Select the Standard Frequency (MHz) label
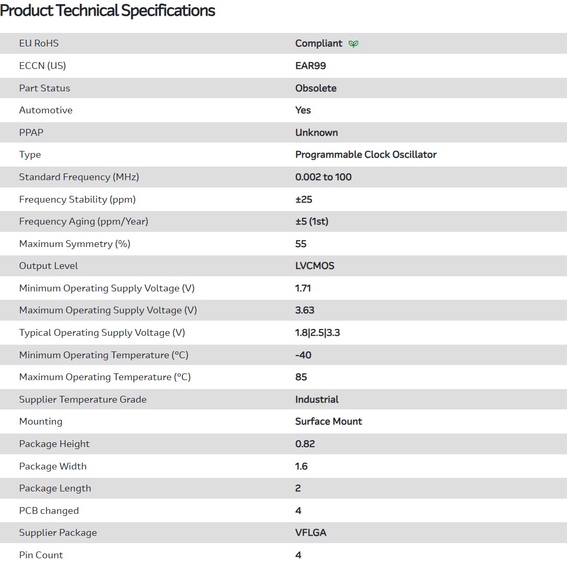 [79, 177]
